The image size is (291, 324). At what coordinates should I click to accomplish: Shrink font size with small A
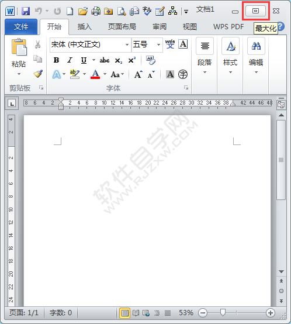pyautogui.click(x=151, y=74)
